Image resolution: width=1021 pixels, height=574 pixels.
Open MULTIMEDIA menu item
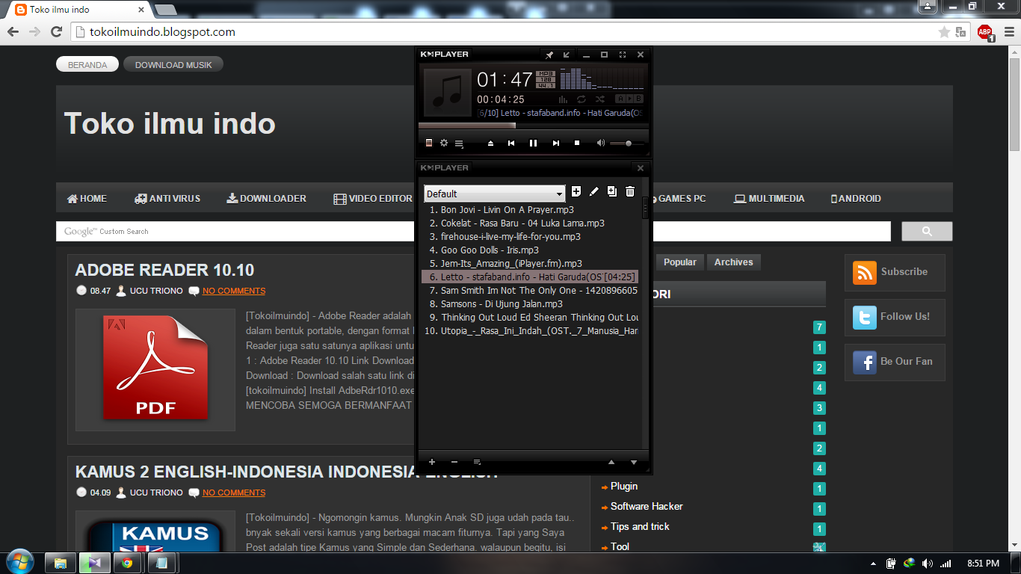(769, 199)
